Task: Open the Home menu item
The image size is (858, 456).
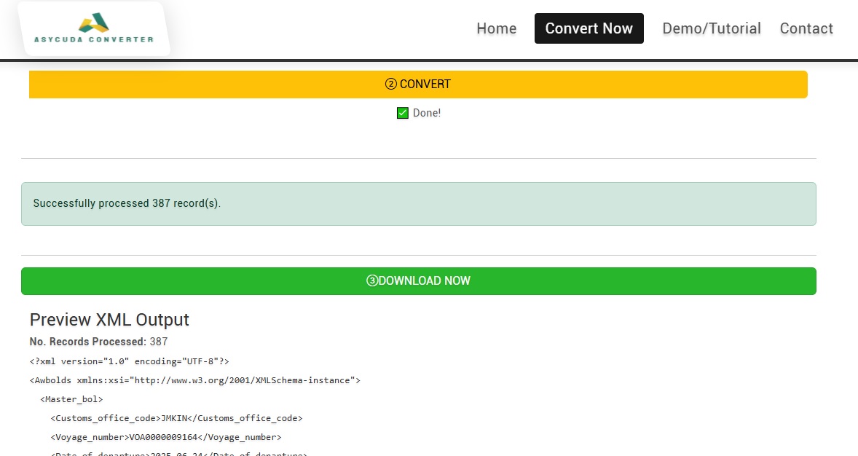Action: click(496, 28)
